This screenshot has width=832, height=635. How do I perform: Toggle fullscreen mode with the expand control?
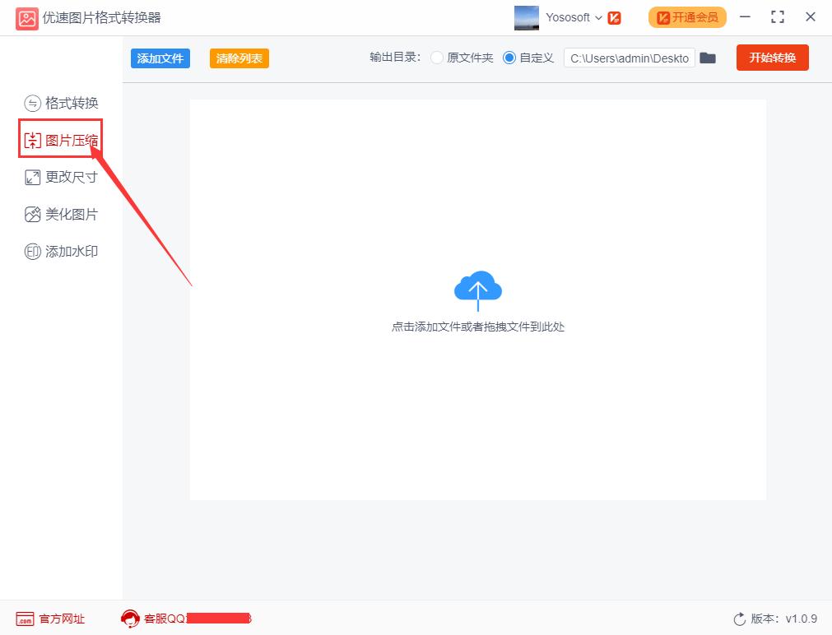(x=776, y=16)
